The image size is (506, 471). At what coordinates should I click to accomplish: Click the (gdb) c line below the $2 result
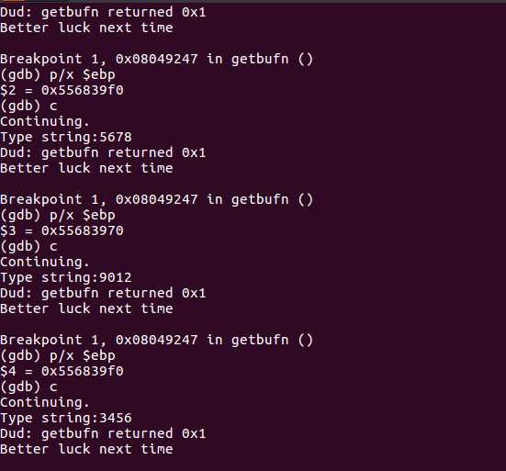(29, 106)
